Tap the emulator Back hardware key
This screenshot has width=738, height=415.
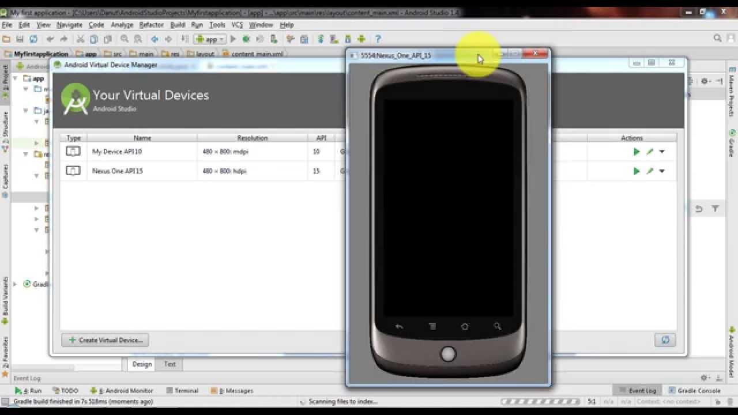[399, 327]
